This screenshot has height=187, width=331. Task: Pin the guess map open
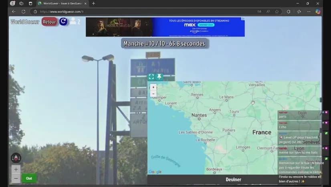point(159,77)
